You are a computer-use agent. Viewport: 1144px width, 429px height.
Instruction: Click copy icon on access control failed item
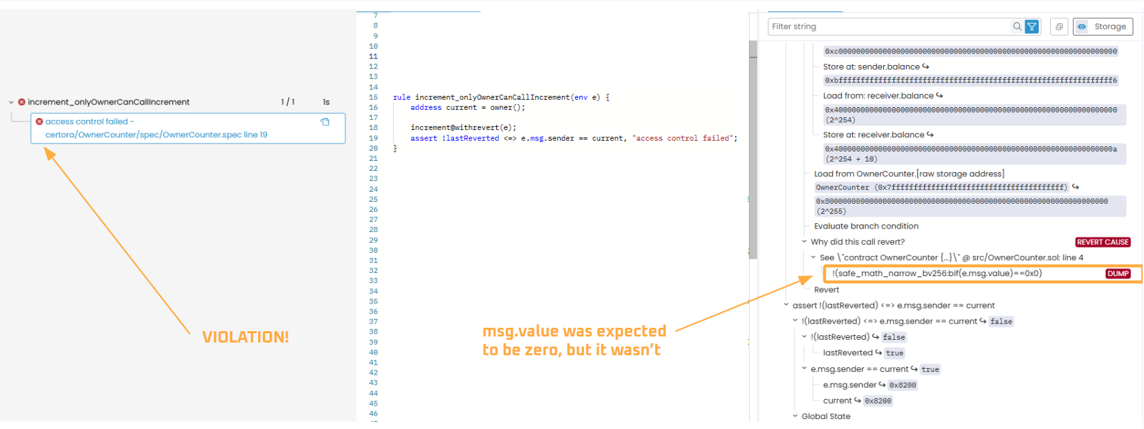pyautogui.click(x=325, y=122)
